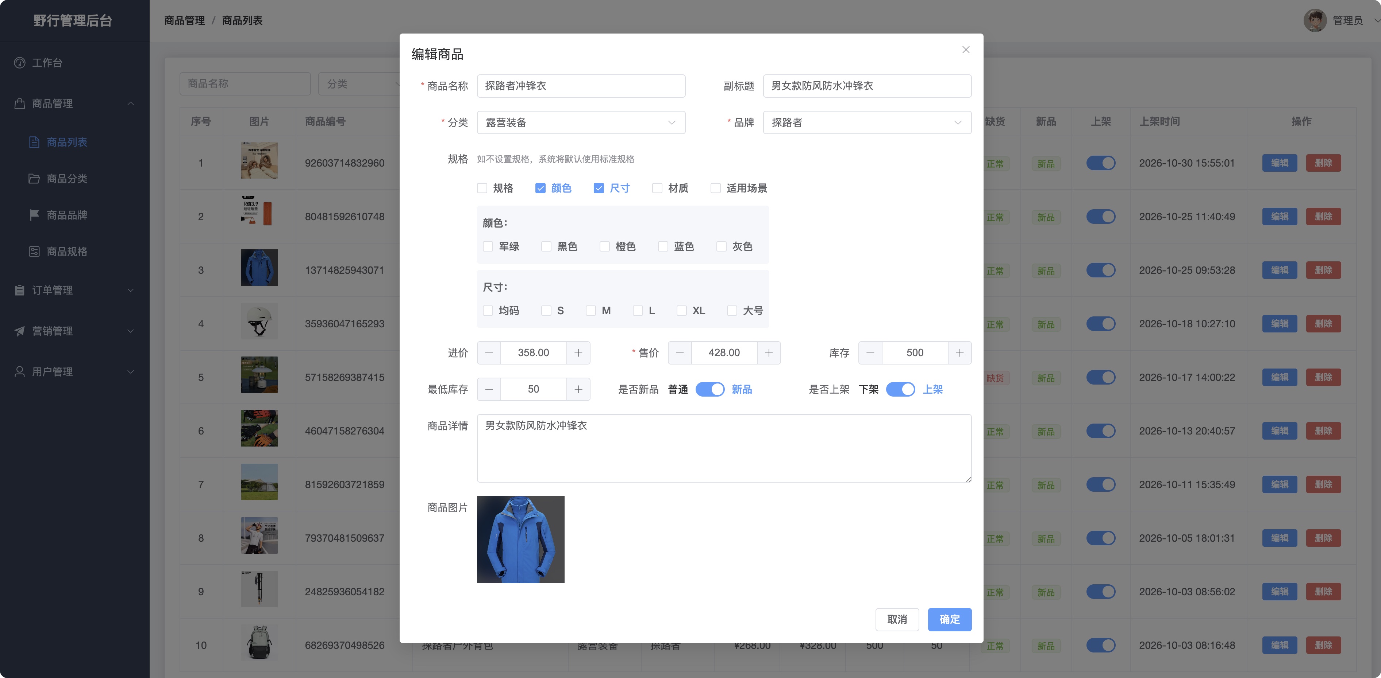Click the 订单管理 clipboard icon
The image size is (1381, 678).
point(20,290)
